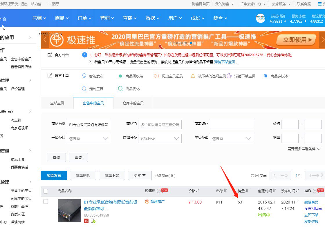Screen dimensions: 325x227
Task: Click the 官方工具 edit icon
Action: 50,75
